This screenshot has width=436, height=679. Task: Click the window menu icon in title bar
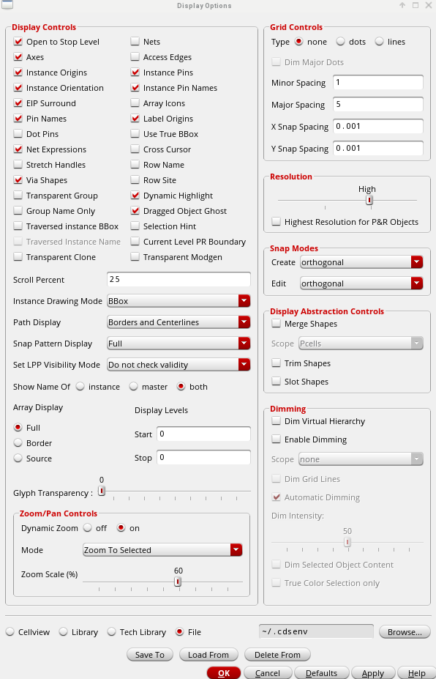(7, 5)
